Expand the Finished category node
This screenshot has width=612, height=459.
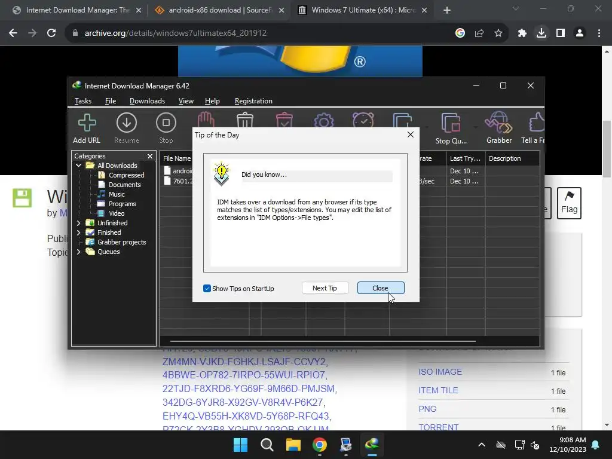point(78,232)
